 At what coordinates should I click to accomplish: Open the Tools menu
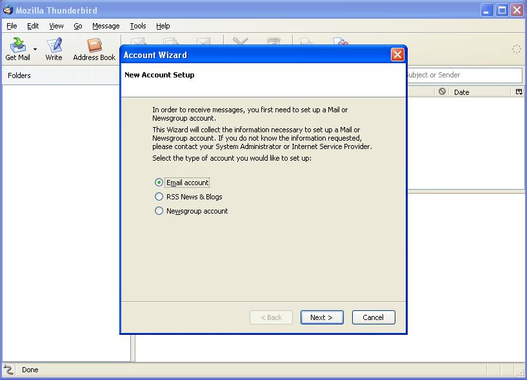tap(138, 26)
